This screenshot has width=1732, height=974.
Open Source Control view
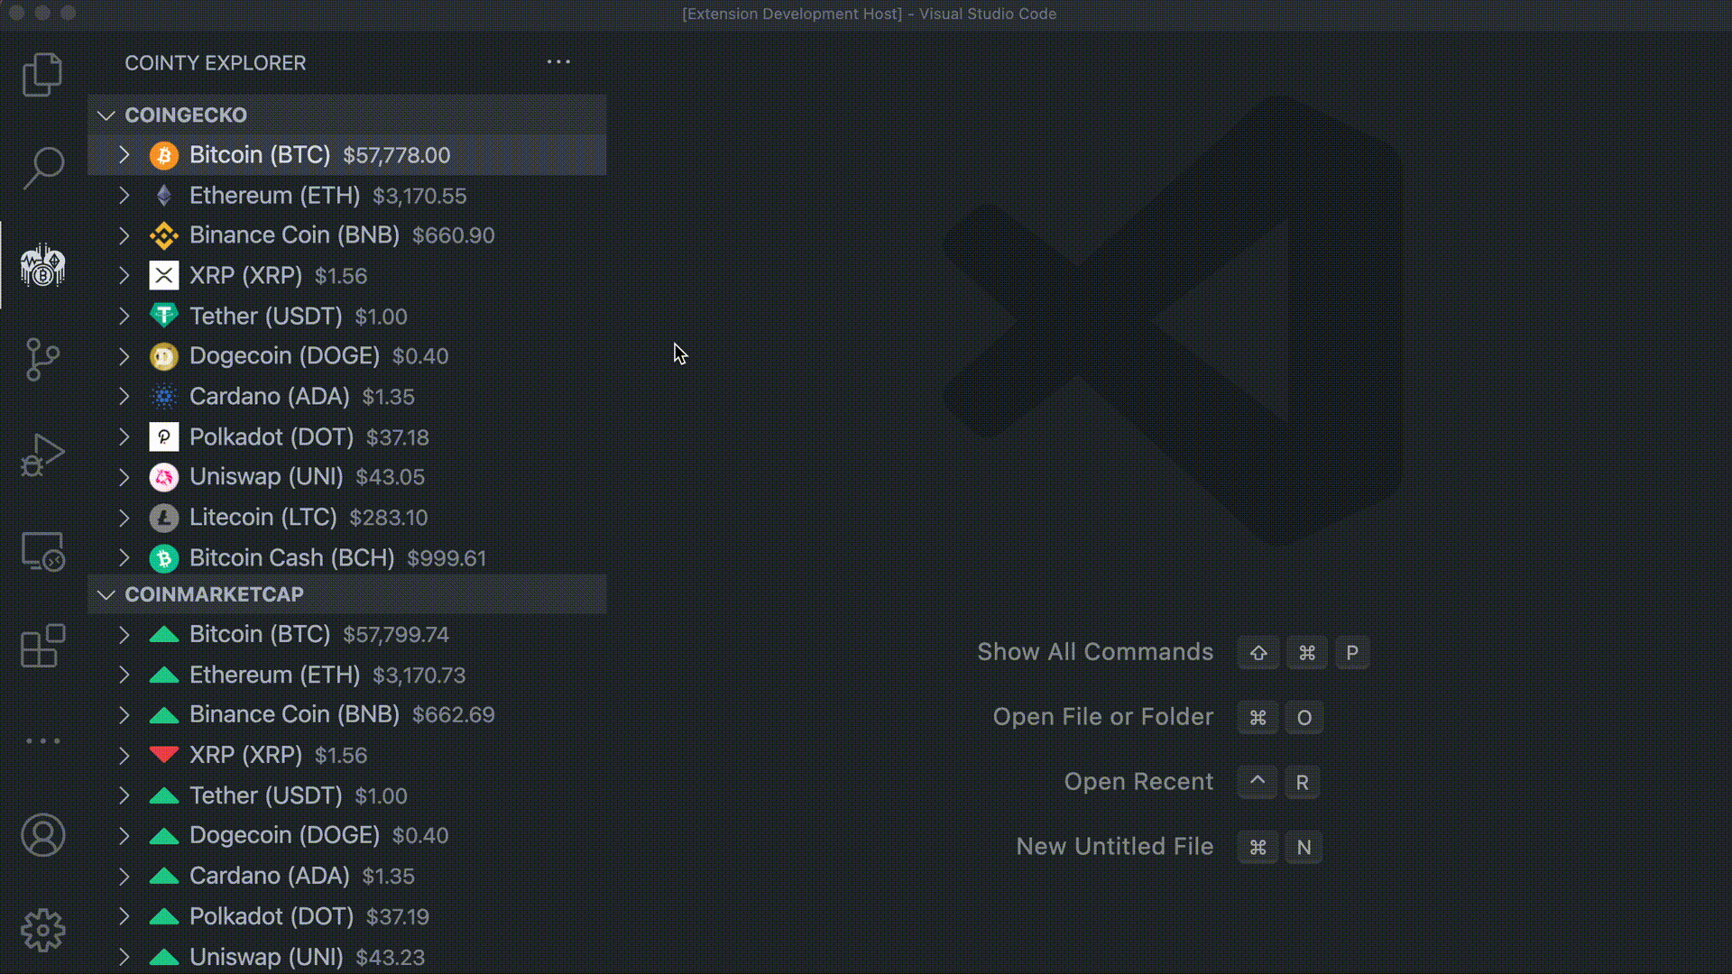[42, 359]
